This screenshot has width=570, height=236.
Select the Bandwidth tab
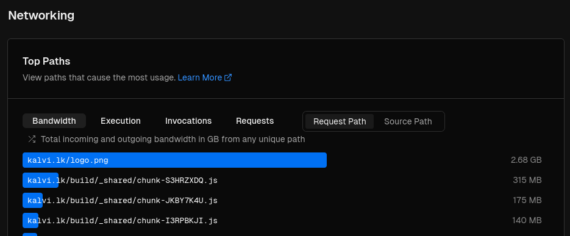pyautogui.click(x=54, y=121)
